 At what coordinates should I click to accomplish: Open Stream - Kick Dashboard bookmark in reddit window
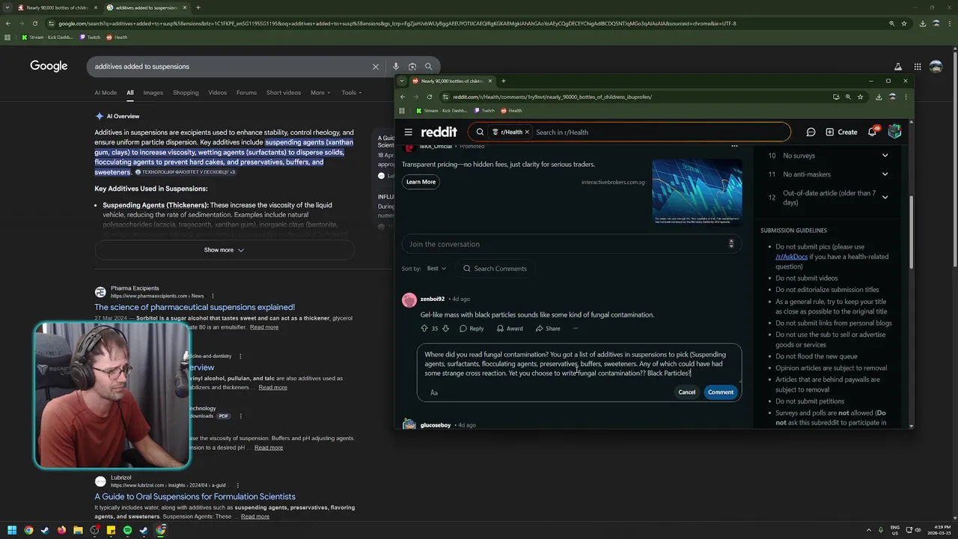click(442, 111)
